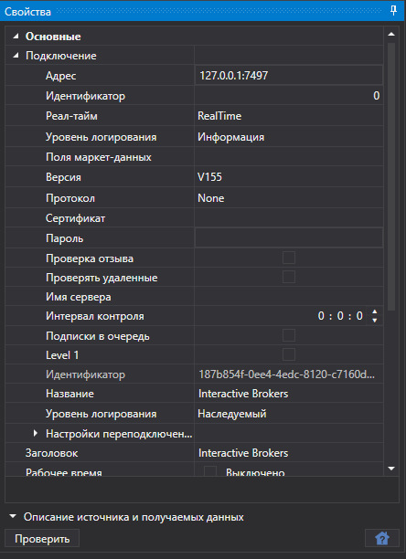Select the 187b854f-0ee4-4edc identifier text
The height and width of the screenshot is (559, 406).
tap(286, 374)
